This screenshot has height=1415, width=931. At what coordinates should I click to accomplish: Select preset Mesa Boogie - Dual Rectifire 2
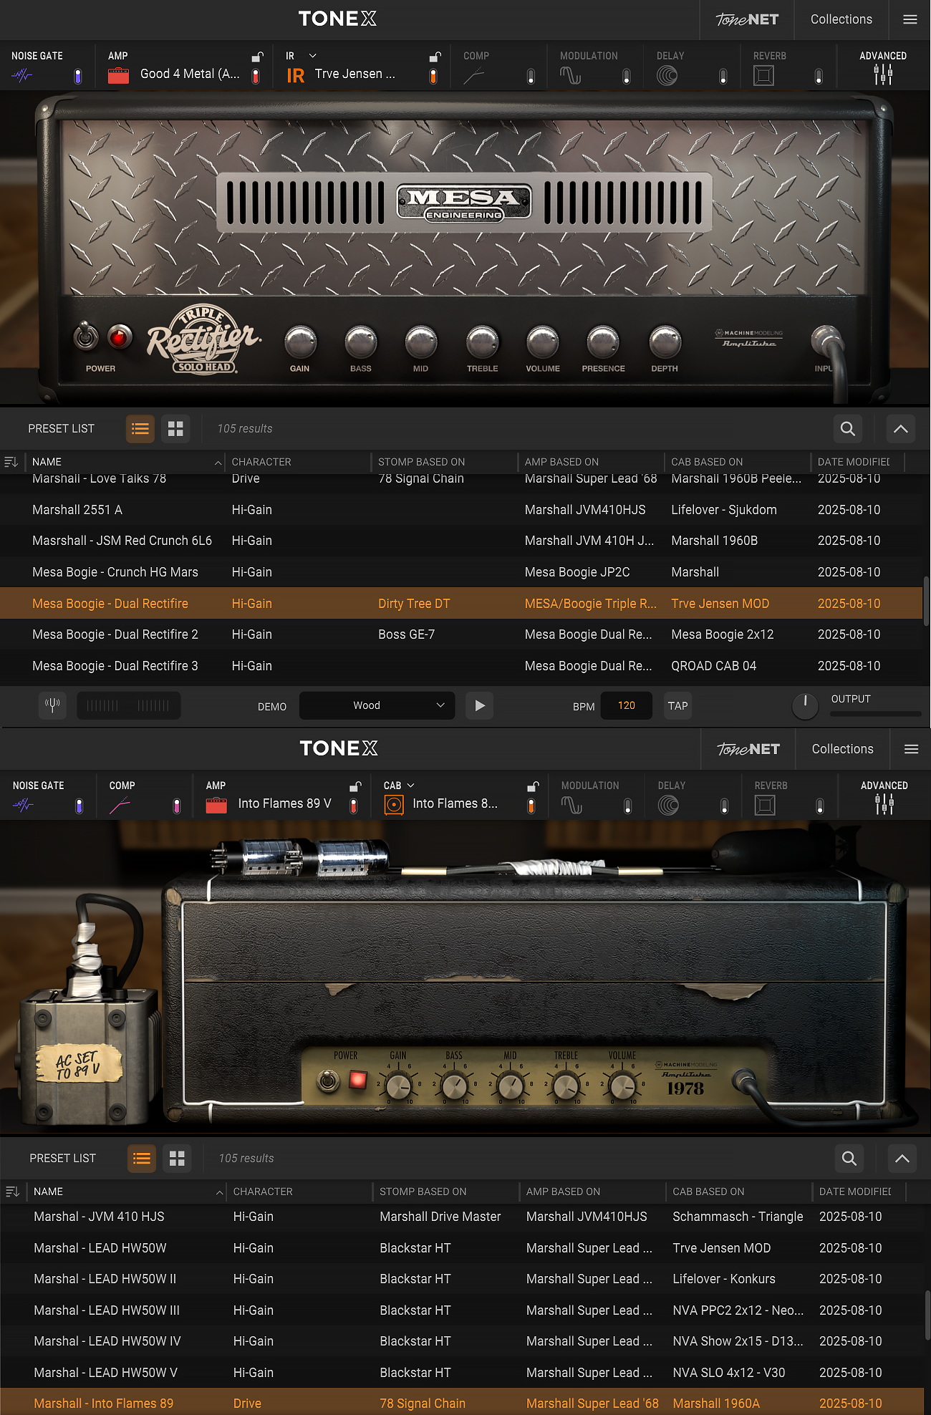click(461, 634)
